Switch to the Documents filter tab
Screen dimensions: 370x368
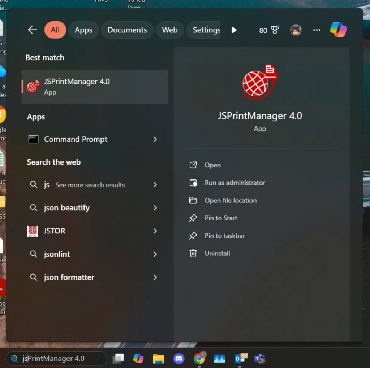coord(127,30)
